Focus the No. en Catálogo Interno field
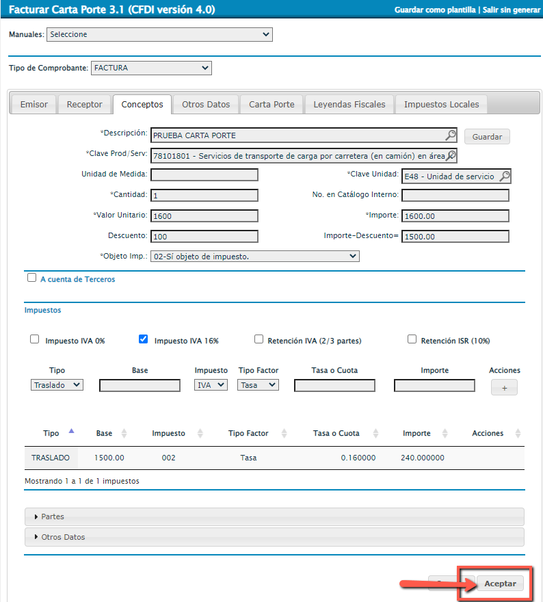543x602 pixels. coord(455,196)
